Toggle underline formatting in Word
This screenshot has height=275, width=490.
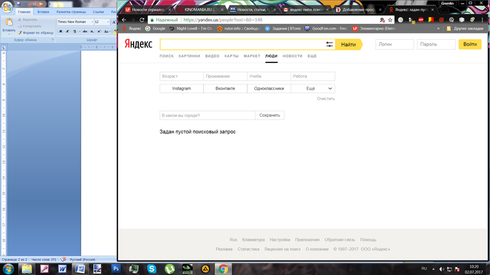75,32
